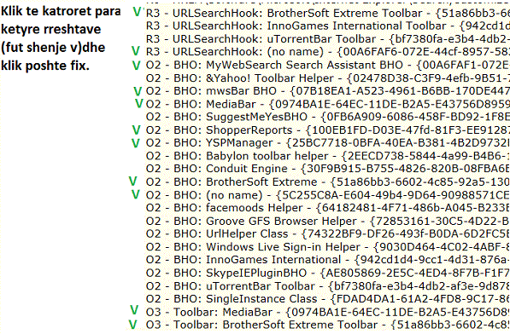510x334 pixels.
Task: Click check mark beside R3 BrotherSoft Extreme Toolbar
Action: (138, 12)
